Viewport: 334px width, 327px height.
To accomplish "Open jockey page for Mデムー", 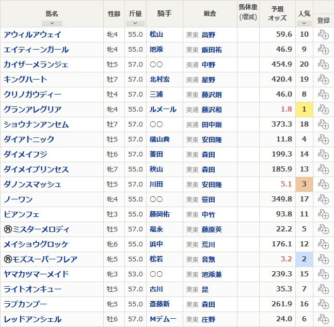I will 163,319.
